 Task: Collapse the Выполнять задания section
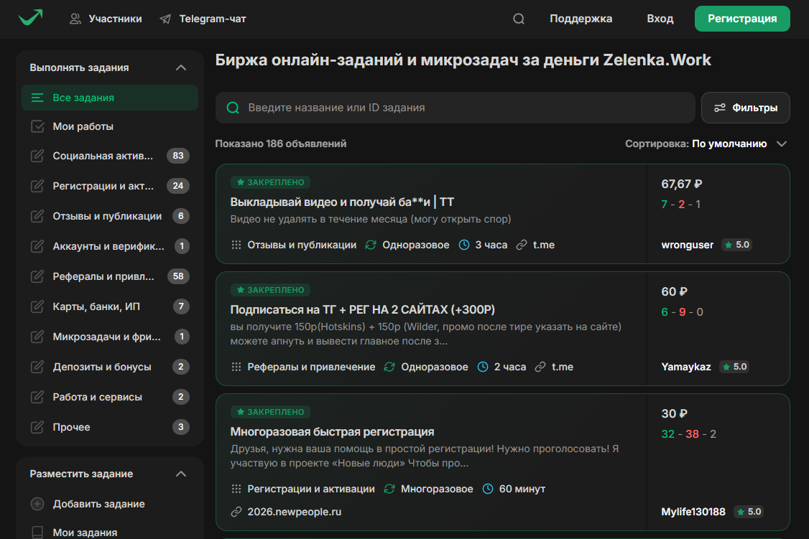[x=180, y=67]
